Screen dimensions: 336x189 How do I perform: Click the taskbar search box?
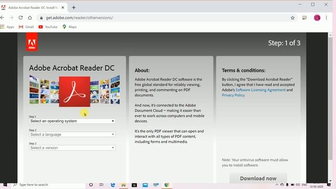tap(48, 185)
